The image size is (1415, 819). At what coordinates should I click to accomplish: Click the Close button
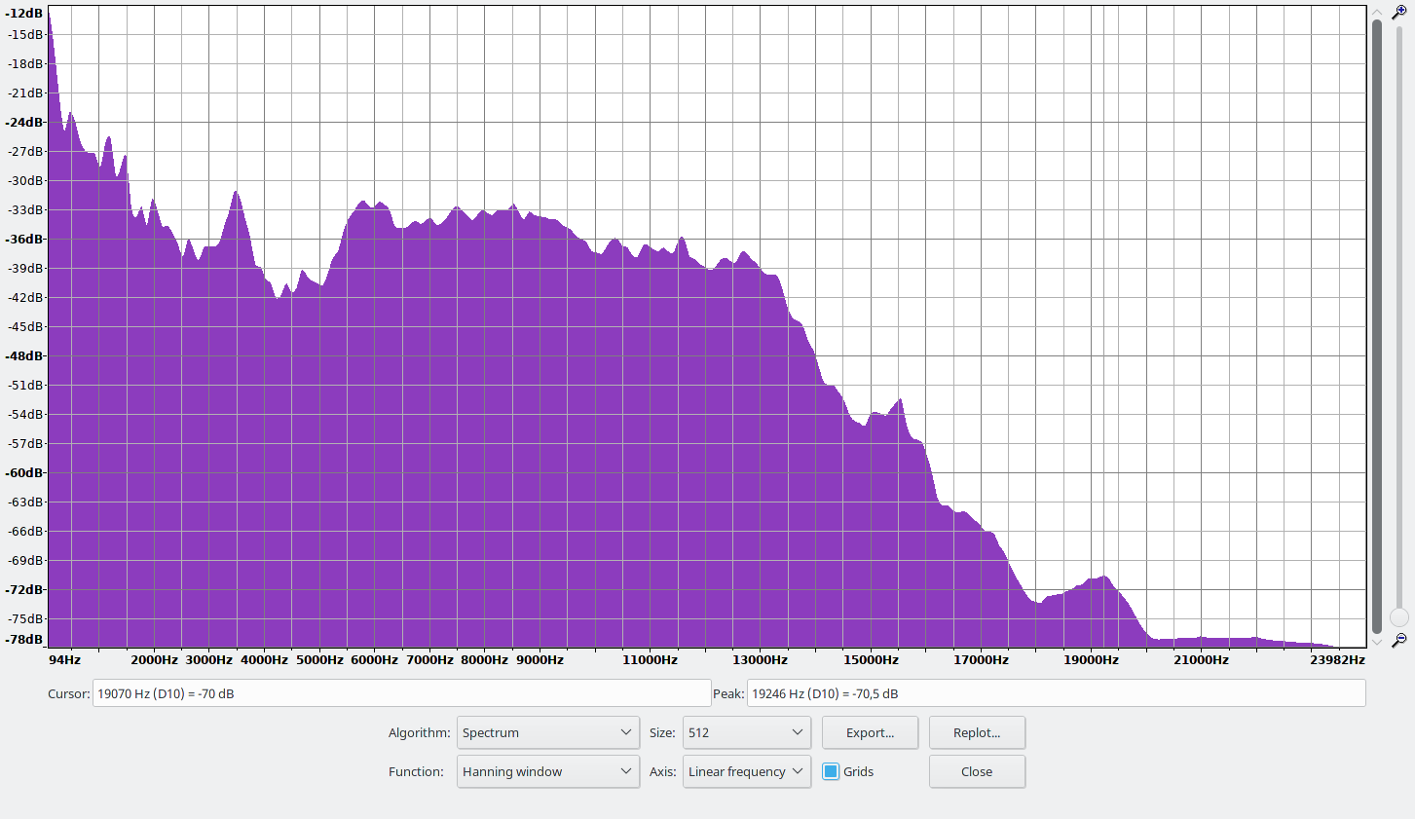point(977,771)
